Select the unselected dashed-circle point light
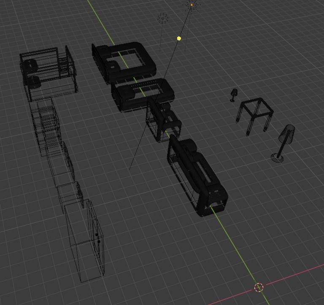The image size is (324, 305). click(x=163, y=19)
